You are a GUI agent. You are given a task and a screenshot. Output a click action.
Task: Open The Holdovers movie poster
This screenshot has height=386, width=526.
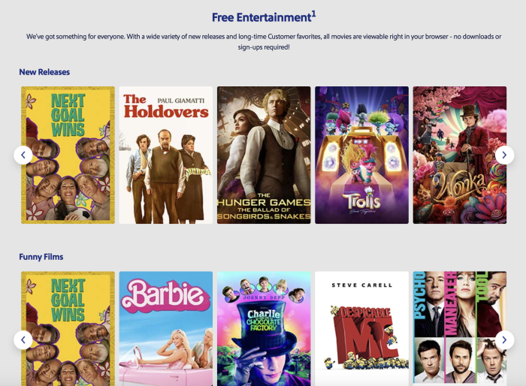tap(166, 155)
